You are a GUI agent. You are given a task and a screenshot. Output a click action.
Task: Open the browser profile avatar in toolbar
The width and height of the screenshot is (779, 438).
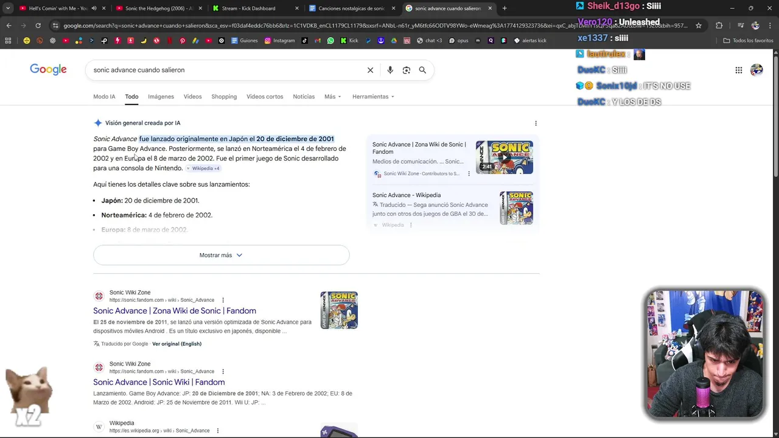tap(755, 26)
